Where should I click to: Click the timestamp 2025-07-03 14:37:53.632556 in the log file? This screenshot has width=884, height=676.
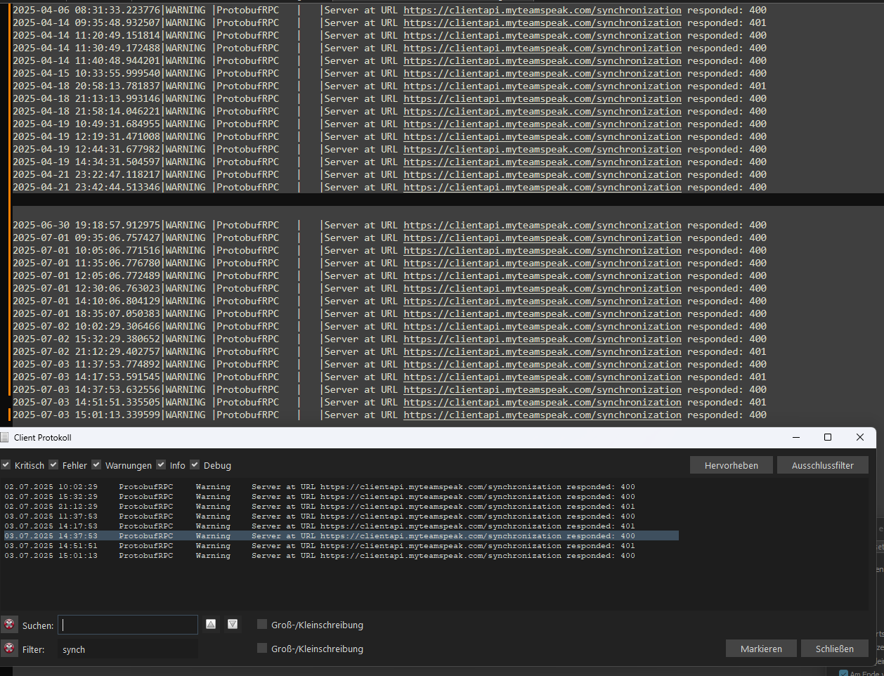(86, 390)
